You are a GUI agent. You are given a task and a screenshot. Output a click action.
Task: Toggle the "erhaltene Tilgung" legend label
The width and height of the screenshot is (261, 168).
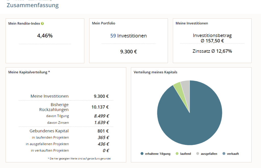[158, 154]
